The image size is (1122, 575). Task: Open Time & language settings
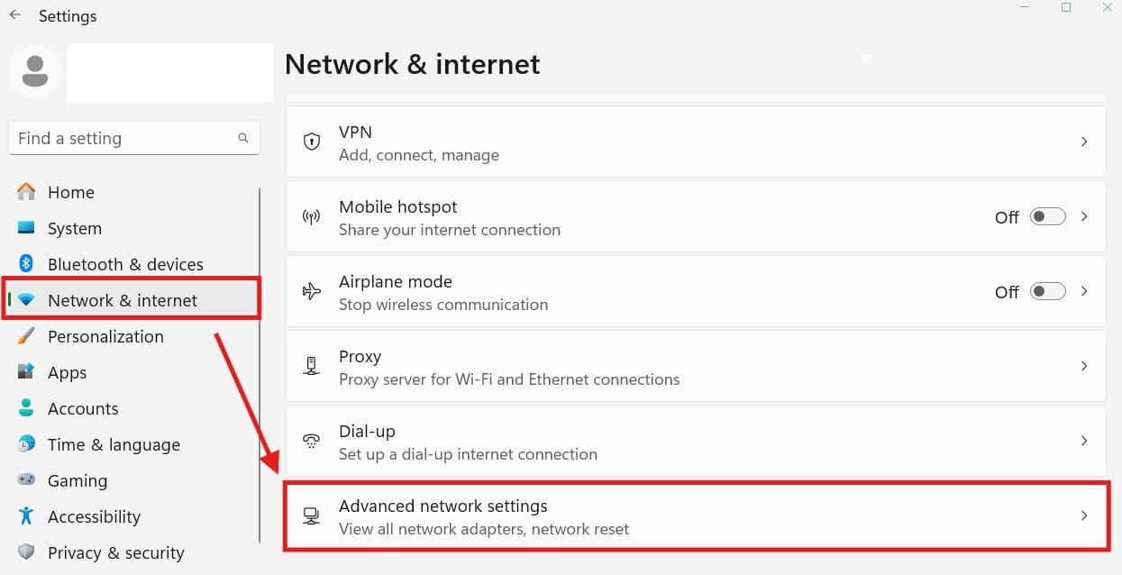114,444
